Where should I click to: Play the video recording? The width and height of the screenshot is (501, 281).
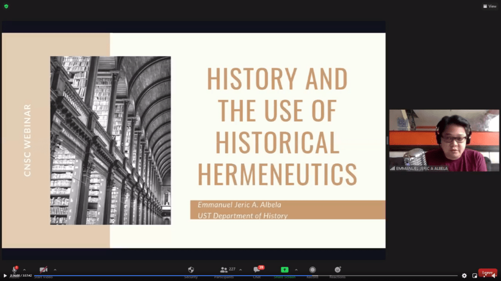[x=5, y=276]
